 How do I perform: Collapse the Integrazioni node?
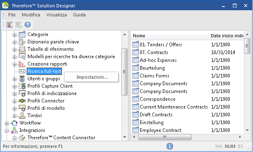[7, 131]
